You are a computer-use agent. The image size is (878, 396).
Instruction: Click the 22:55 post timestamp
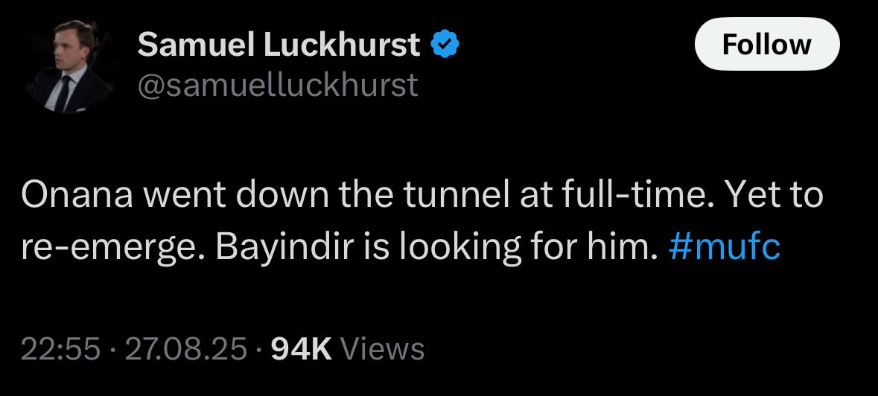tap(61, 350)
